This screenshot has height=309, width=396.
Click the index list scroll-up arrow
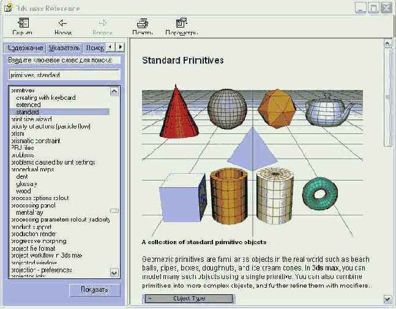pyautogui.click(x=114, y=91)
